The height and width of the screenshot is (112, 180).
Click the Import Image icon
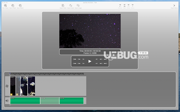click(x=78, y=5)
